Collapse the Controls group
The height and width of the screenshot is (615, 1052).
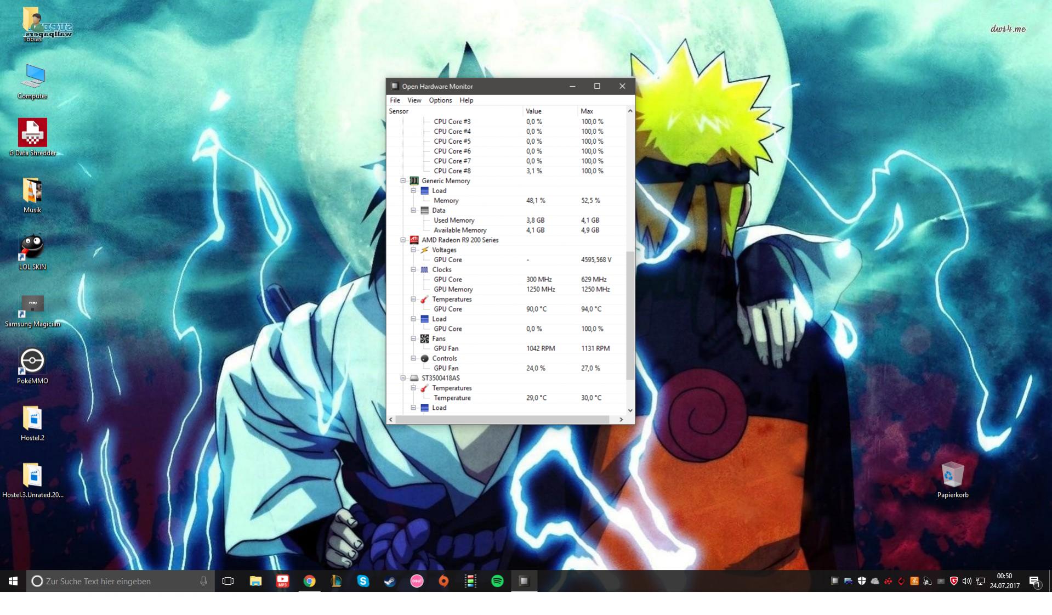click(413, 358)
